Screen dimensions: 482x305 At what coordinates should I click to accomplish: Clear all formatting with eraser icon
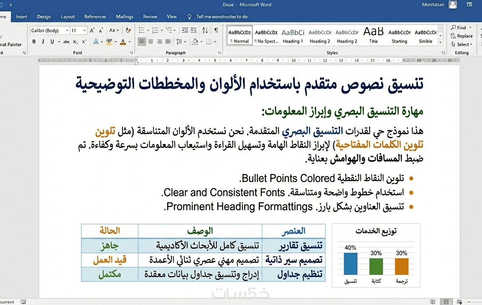tap(128, 30)
